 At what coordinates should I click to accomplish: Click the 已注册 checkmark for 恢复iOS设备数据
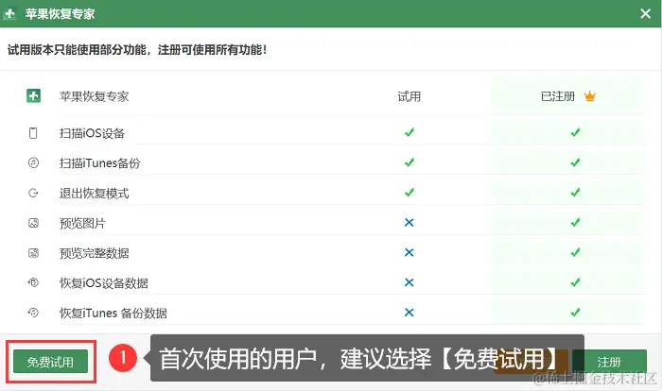[x=575, y=282]
